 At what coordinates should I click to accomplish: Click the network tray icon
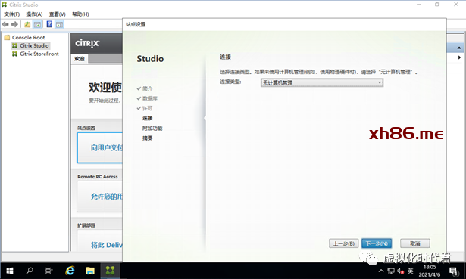coord(391,271)
